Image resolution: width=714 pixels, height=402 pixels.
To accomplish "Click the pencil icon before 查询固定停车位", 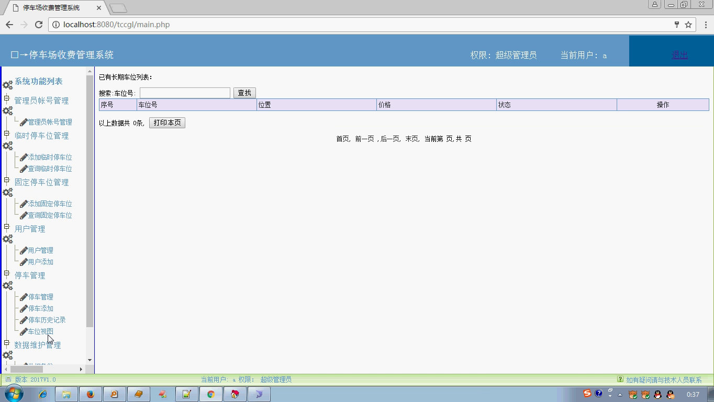I will 24,215.
